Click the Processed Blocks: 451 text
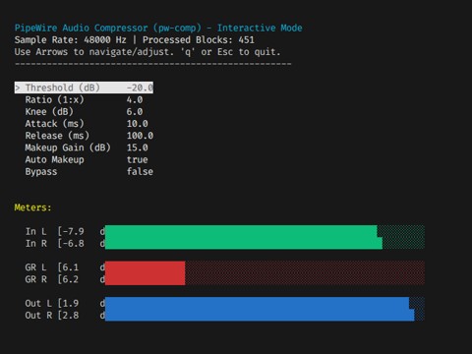The image size is (472, 354). pos(199,40)
